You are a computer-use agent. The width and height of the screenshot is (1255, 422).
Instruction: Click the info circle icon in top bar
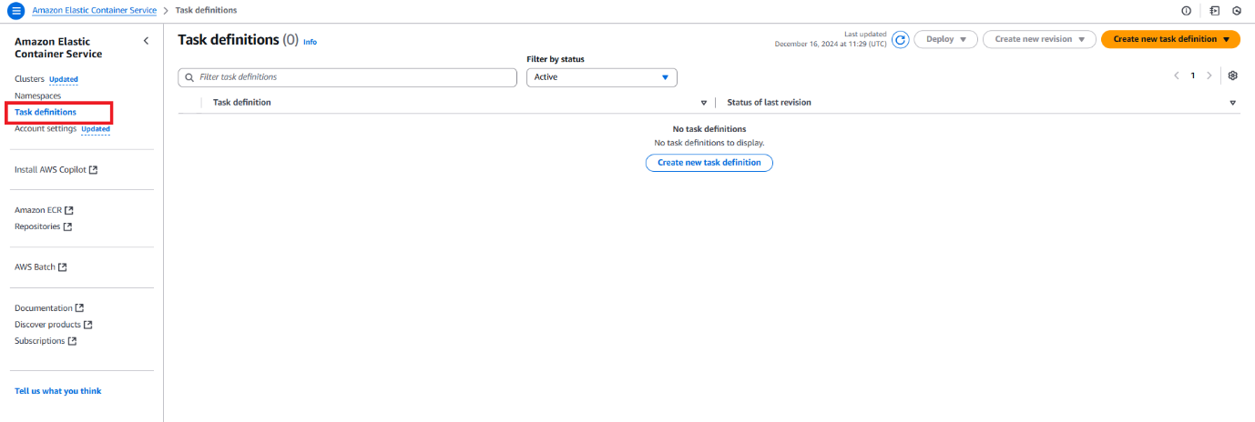point(1186,11)
